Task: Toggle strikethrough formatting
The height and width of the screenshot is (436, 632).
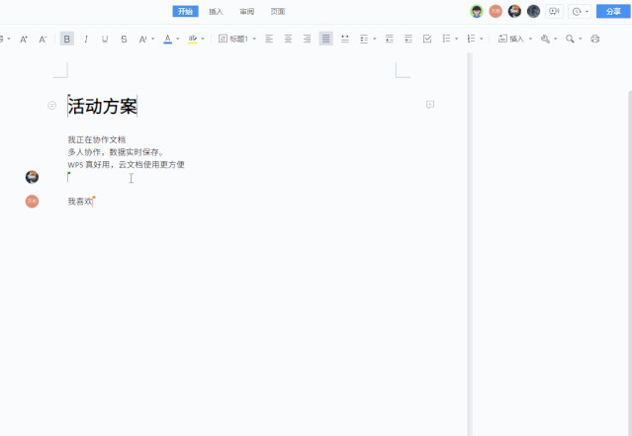Action: 124,40
